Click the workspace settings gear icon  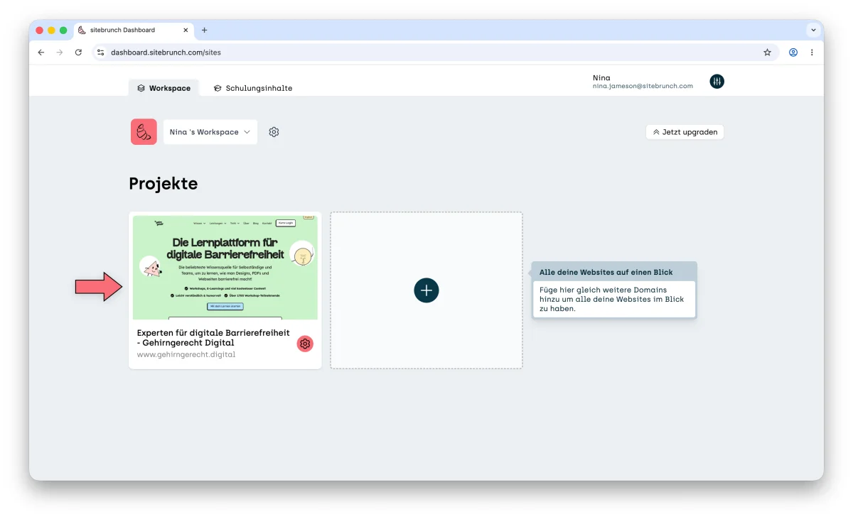click(274, 132)
